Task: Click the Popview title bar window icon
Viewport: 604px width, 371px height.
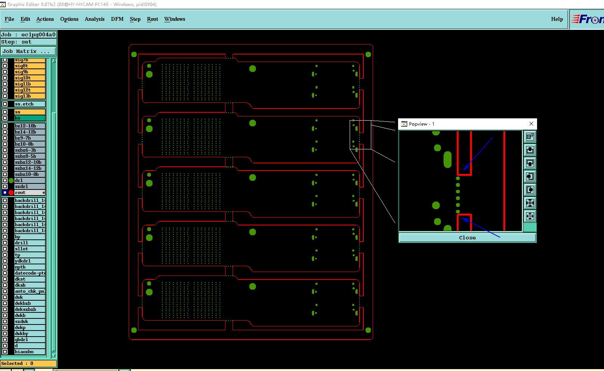Action: (x=404, y=124)
